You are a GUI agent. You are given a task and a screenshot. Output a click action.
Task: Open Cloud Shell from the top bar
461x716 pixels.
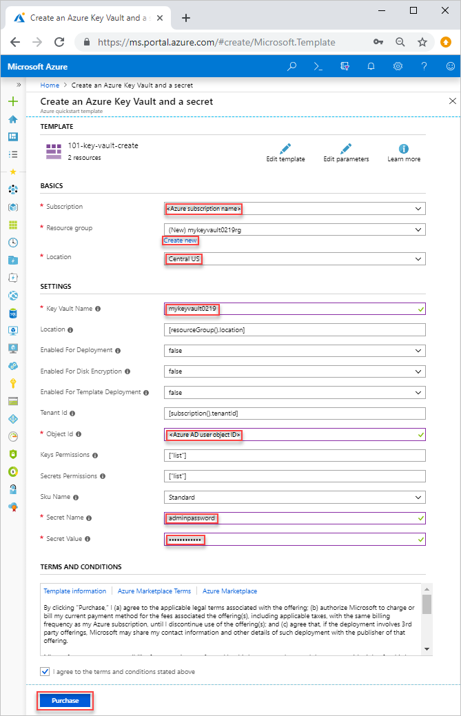coord(318,66)
